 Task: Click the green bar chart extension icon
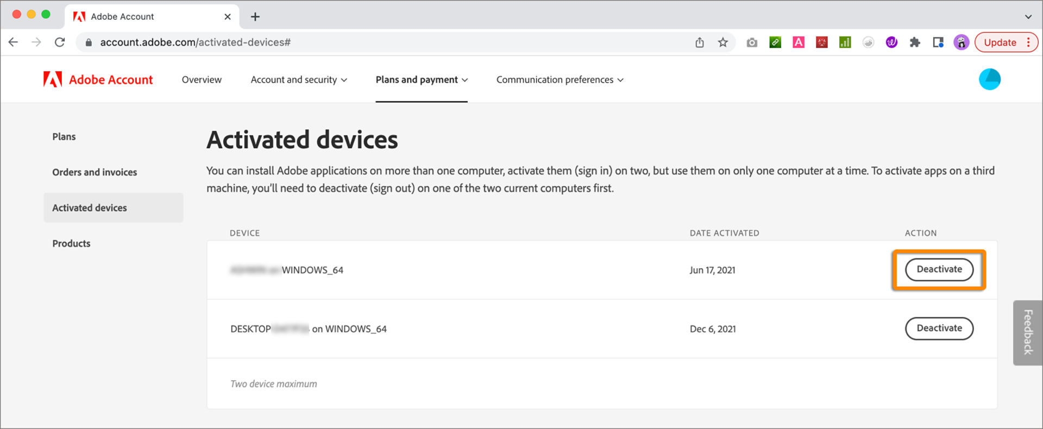pos(845,42)
